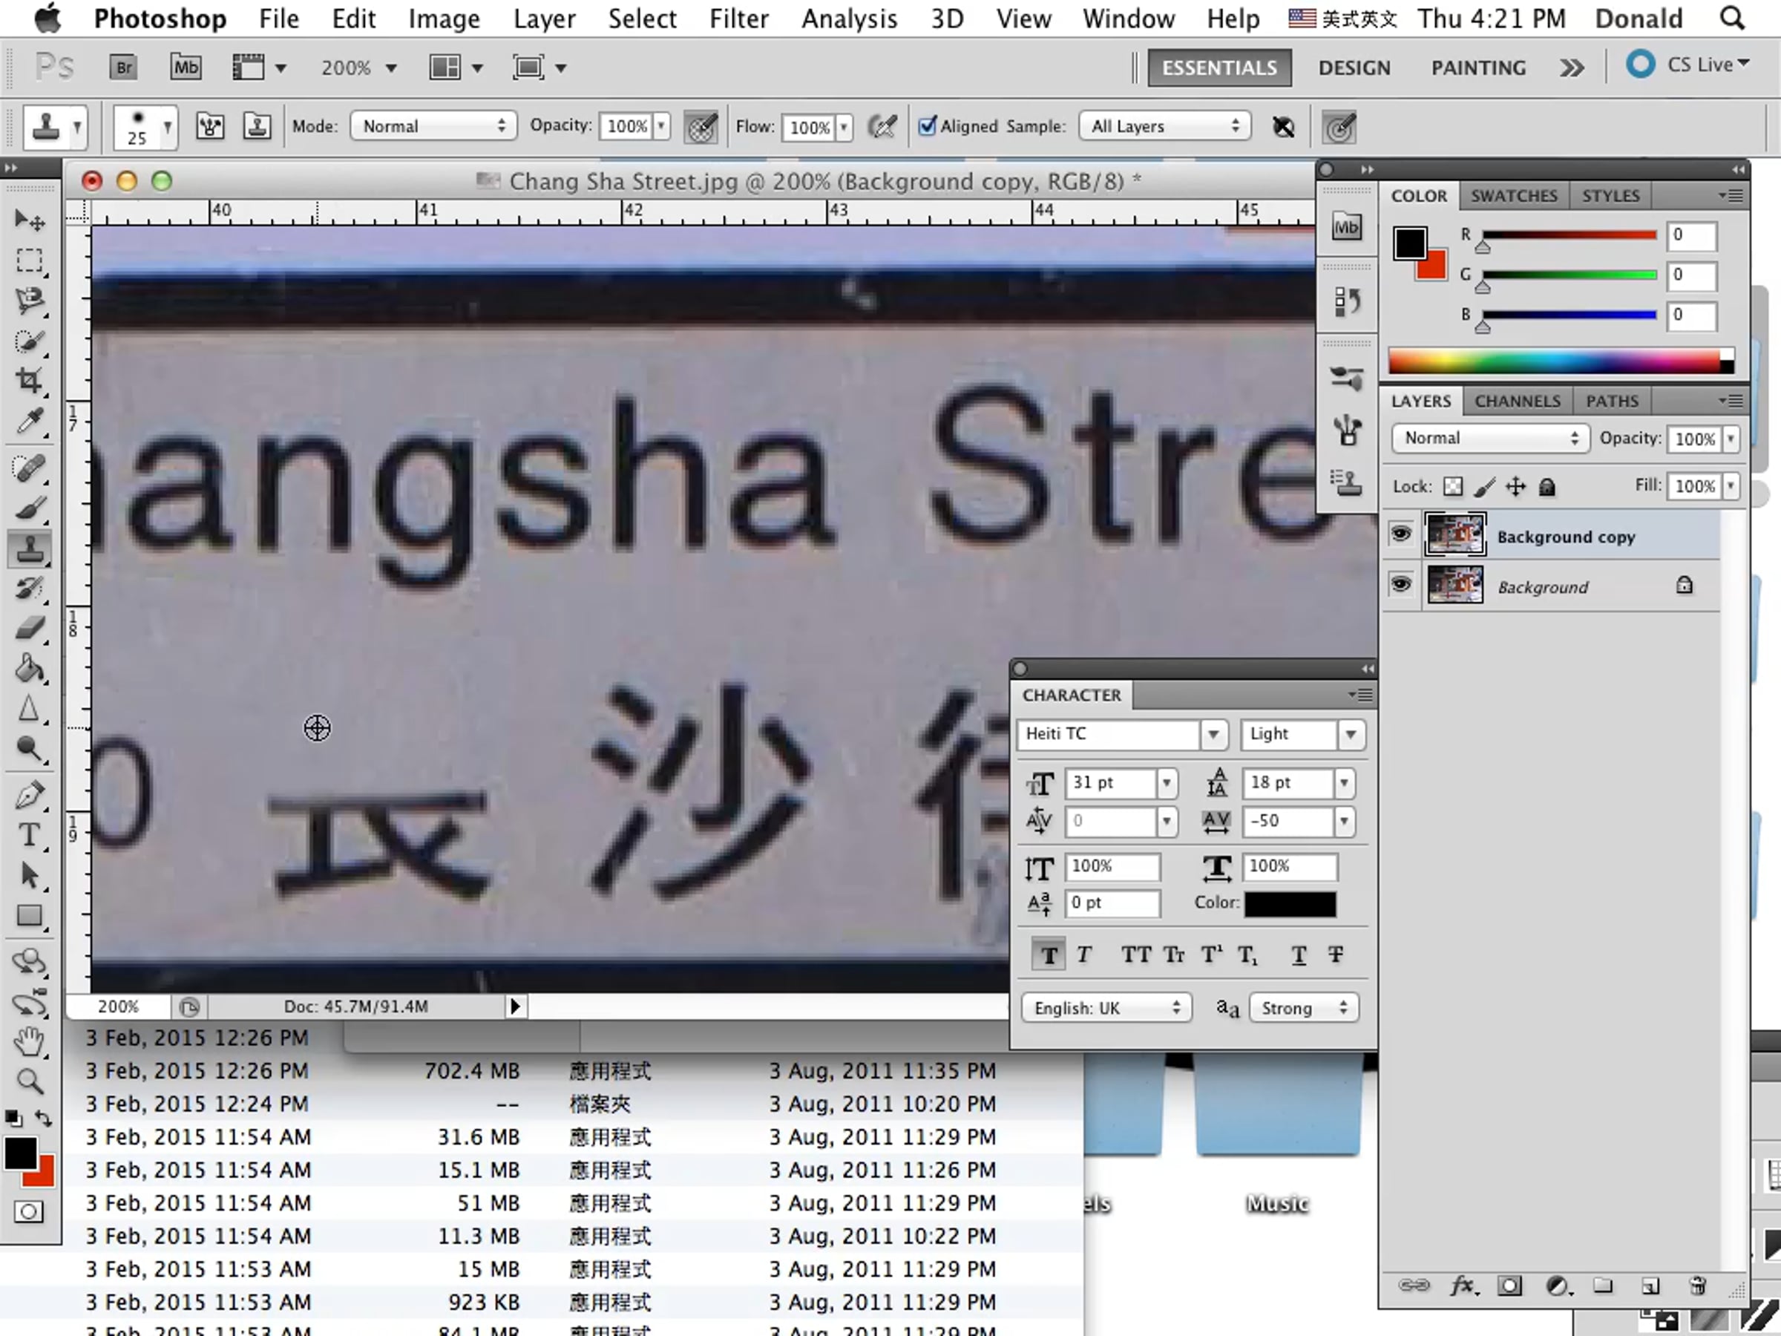This screenshot has width=1781, height=1336.
Task: Select the Horizontal Type tool
Action: (29, 835)
